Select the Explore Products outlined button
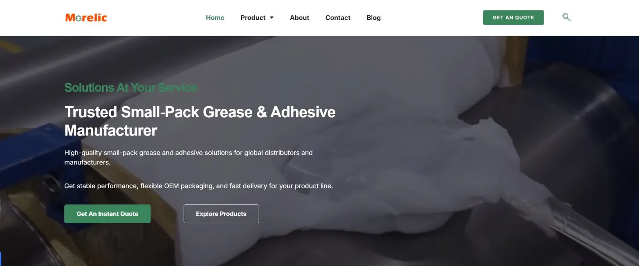 coord(221,214)
